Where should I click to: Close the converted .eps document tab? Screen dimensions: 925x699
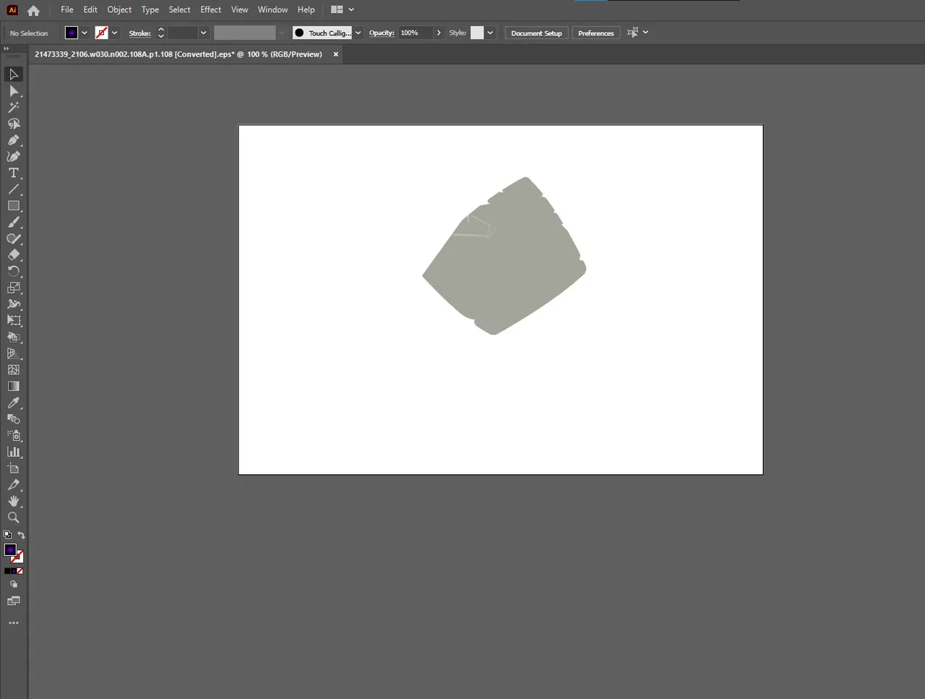(x=335, y=54)
